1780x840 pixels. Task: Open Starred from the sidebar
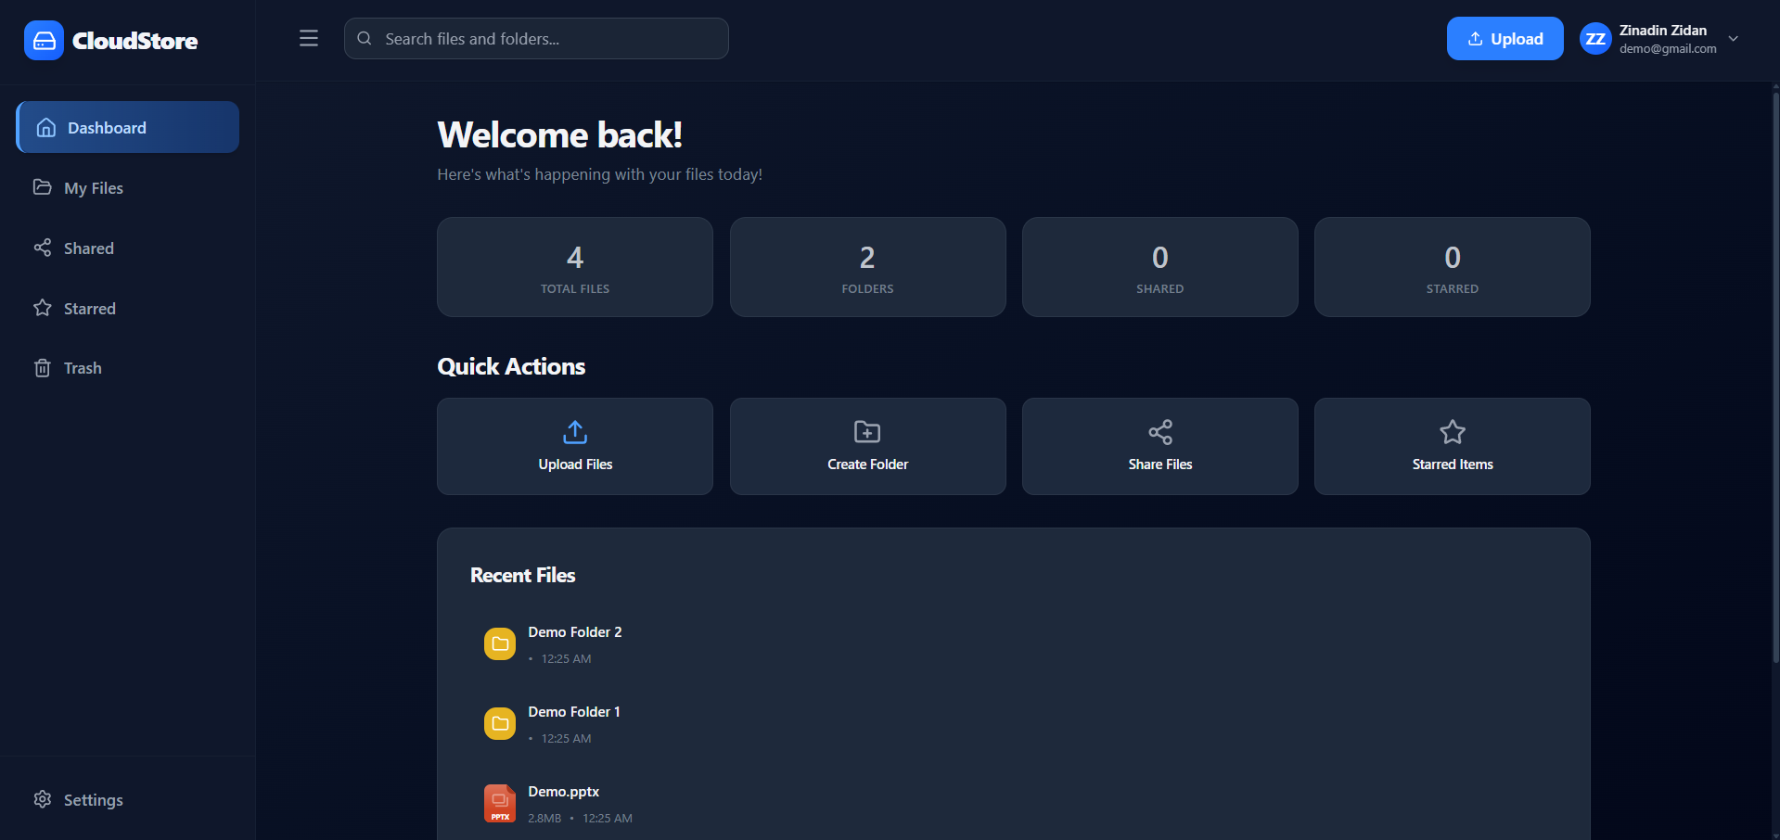click(89, 309)
